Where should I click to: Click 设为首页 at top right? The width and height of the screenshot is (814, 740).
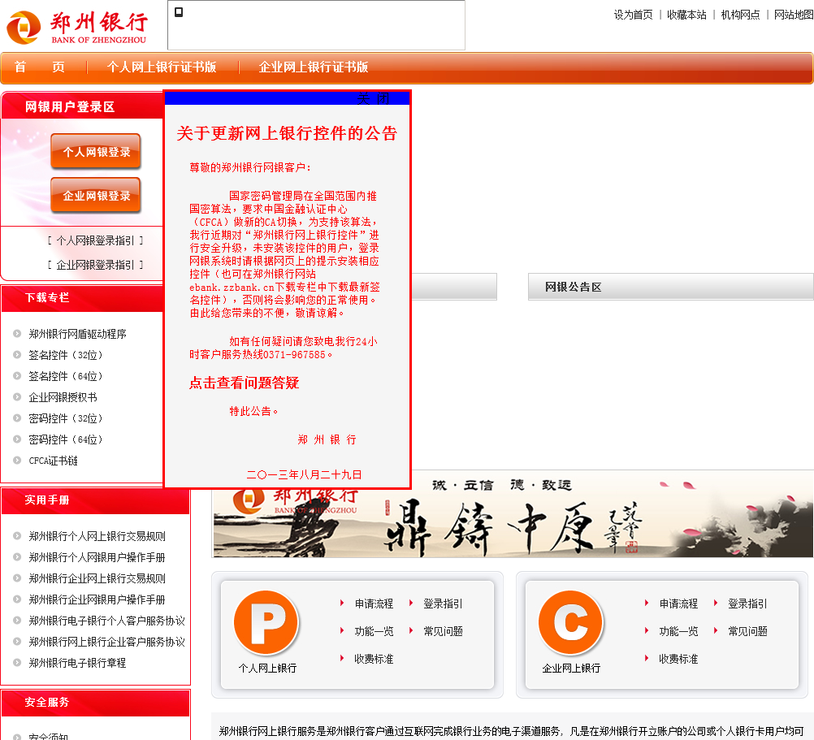pyautogui.click(x=633, y=15)
